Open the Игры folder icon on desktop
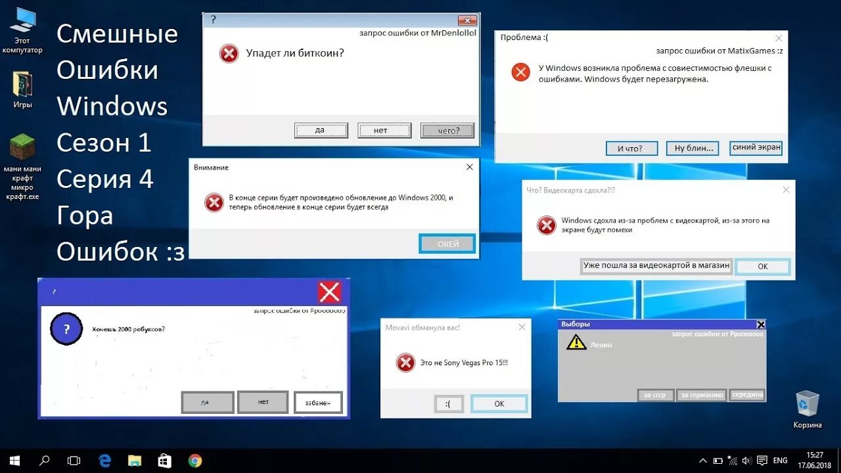The image size is (841, 473). (x=23, y=89)
